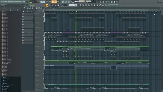Click the audio editor scissors icon
Screen dimensions: 163x92
(x=103, y=2)
